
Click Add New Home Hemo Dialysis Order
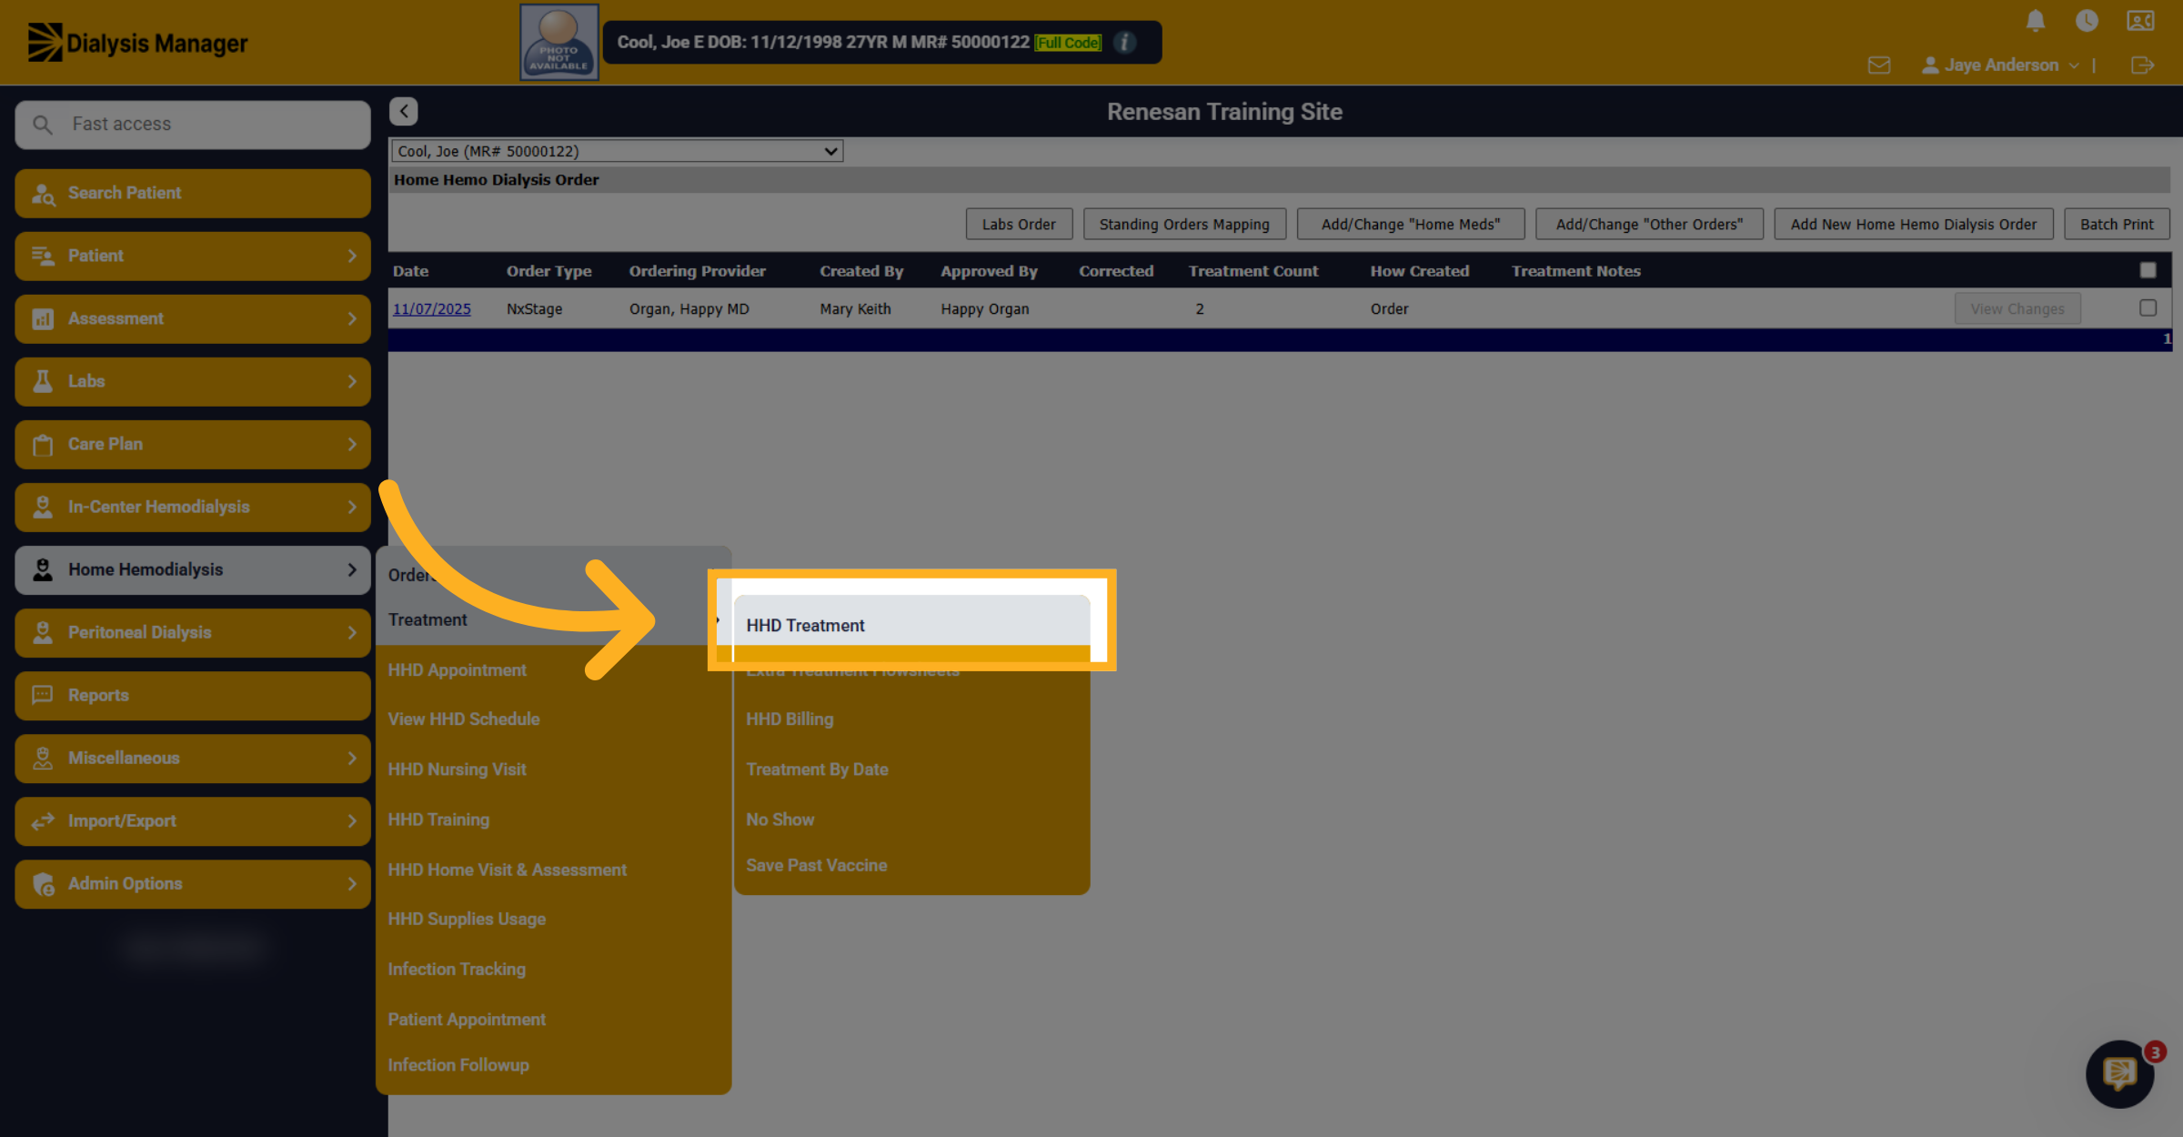[x=1914, y=224]
